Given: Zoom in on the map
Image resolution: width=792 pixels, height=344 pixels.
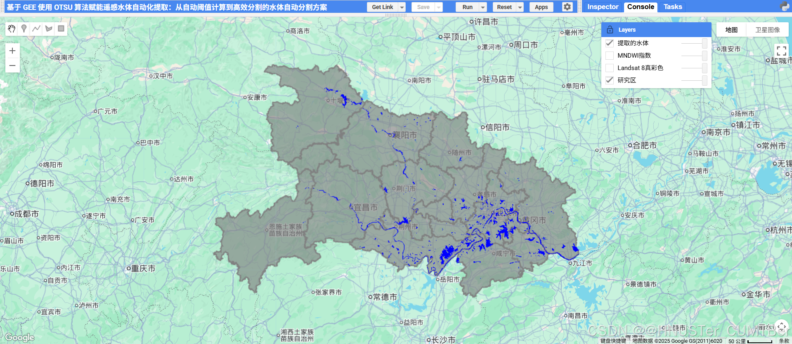Looking at the screenshot, I should (x=12, y=51).
